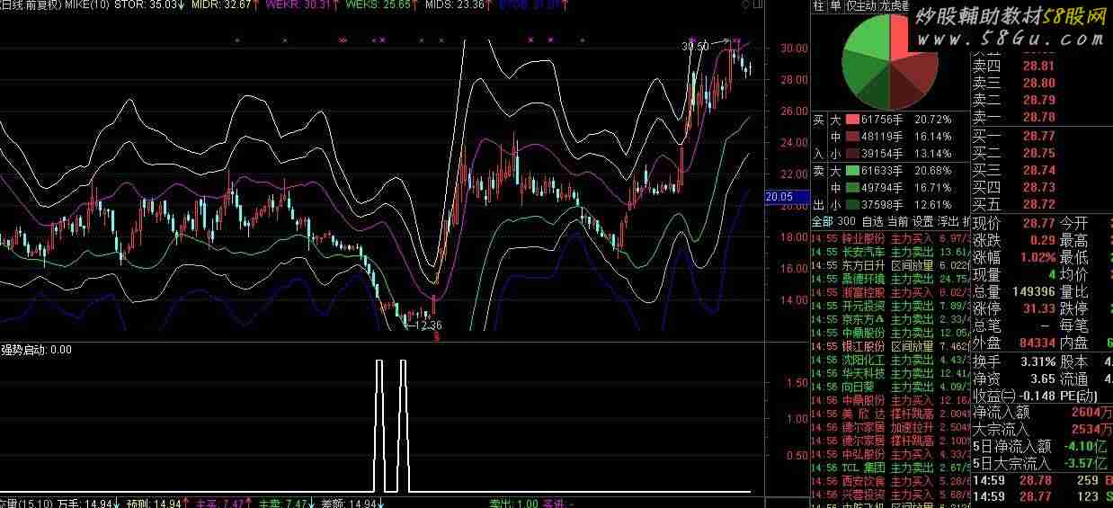Click the order flow pie chart

coord(889,61)
